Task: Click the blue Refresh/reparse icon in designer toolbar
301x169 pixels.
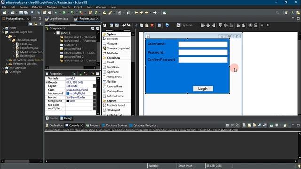Action: tap(167, 25)
